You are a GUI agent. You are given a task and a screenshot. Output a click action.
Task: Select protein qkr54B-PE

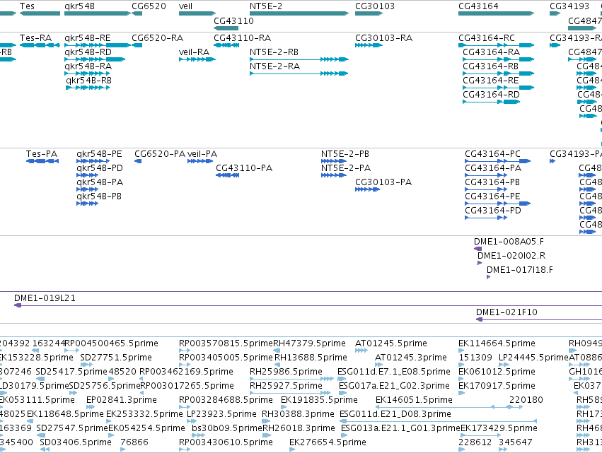click(x=93, y=161)
